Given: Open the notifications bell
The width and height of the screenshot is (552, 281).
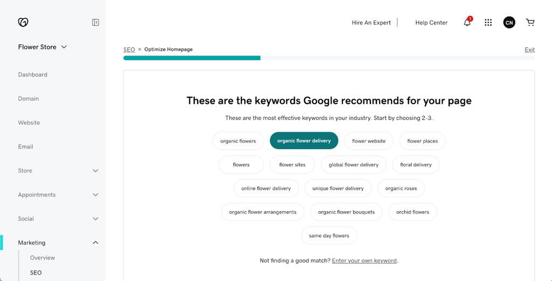Looking at the screenshot, I should point(467,23).
